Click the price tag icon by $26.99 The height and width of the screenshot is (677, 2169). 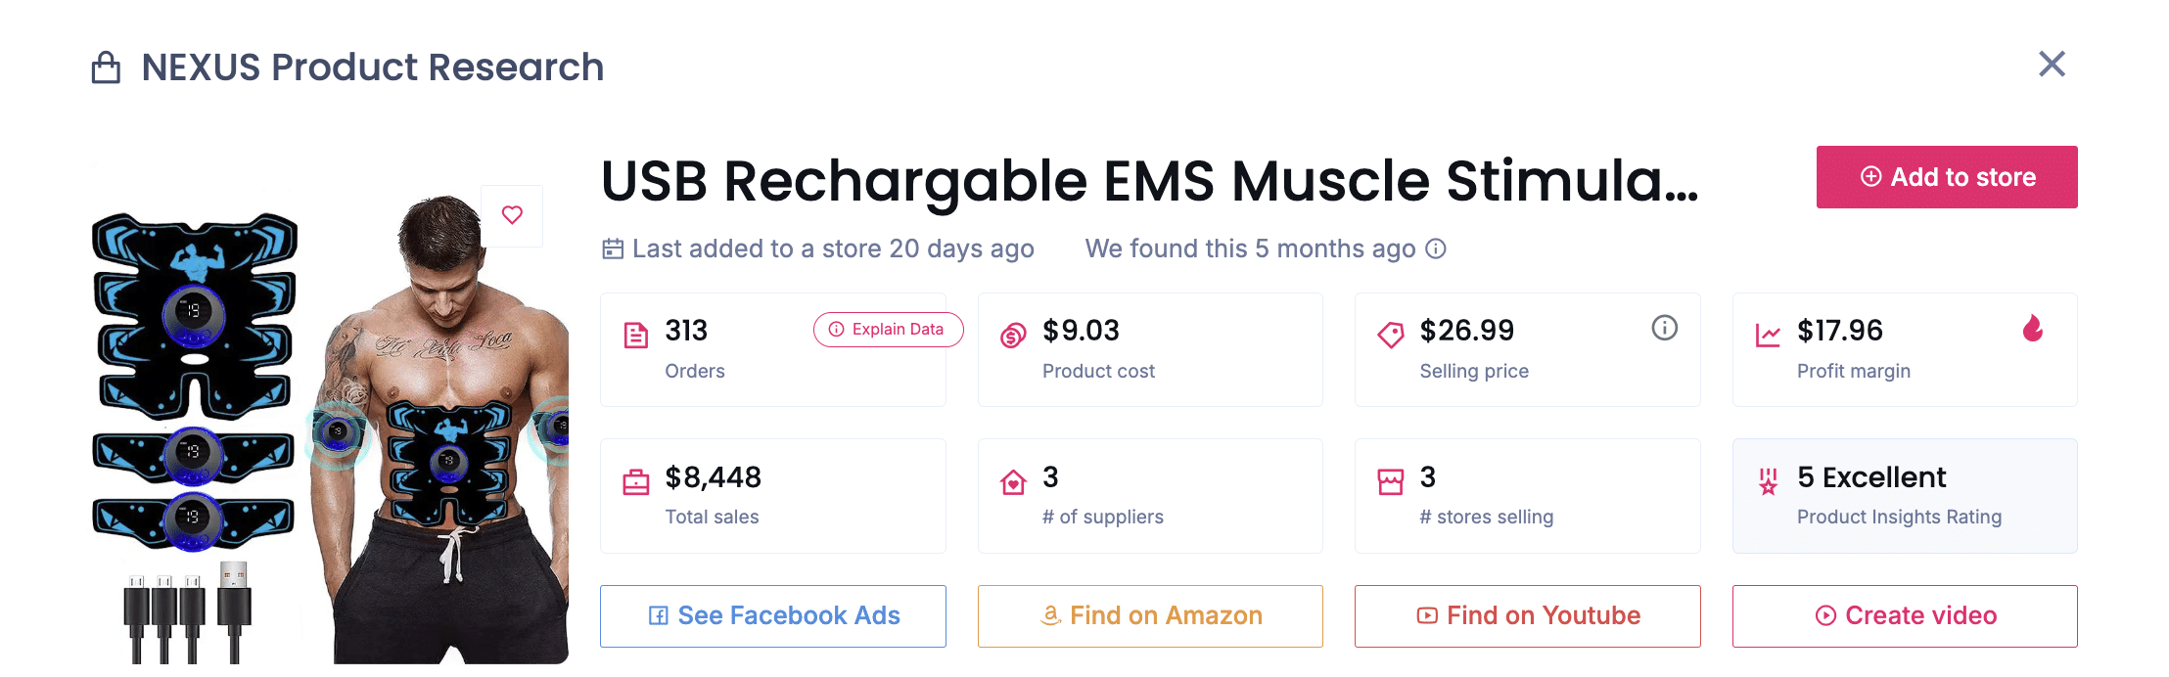1390,336
